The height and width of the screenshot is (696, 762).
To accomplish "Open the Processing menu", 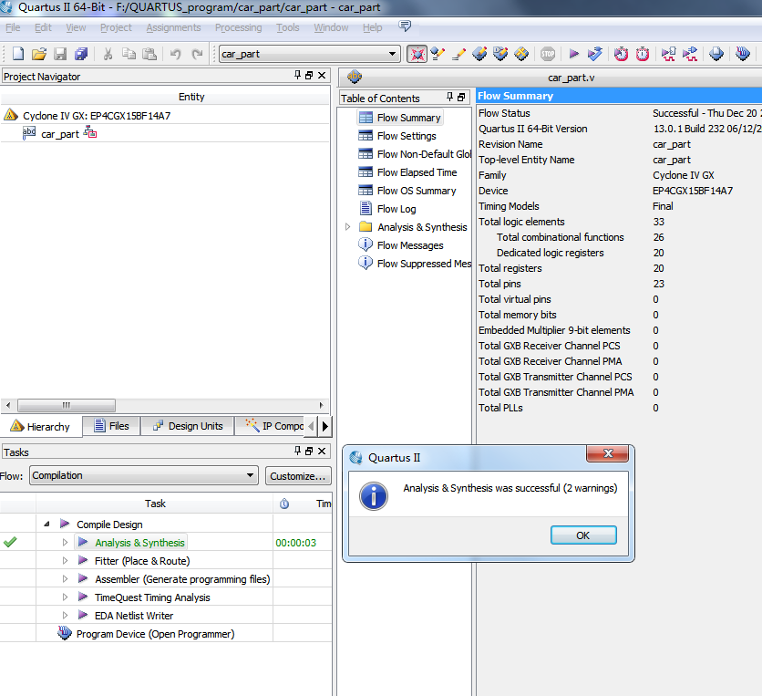I will coord(238,27).
